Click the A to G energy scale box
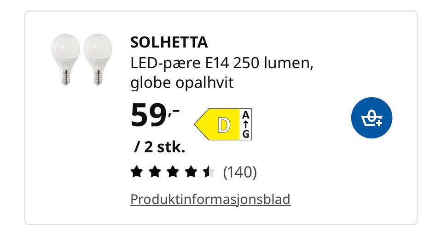The height and width of the screenshot is (226, 442). tap(246, 125)
